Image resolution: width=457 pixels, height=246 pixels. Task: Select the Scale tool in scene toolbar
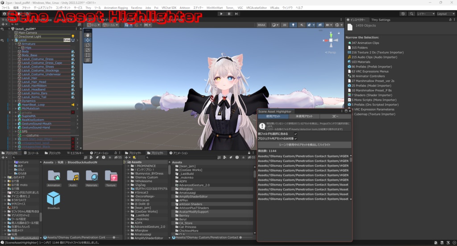click(87, 50)
